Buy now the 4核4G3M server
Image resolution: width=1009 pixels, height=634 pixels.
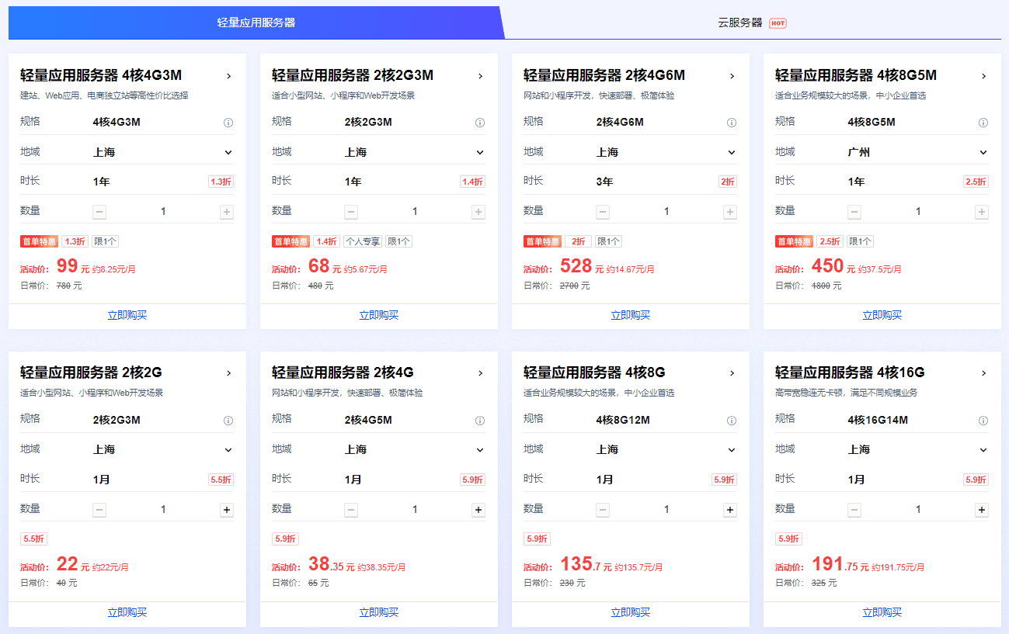click(x=127, y=315)
